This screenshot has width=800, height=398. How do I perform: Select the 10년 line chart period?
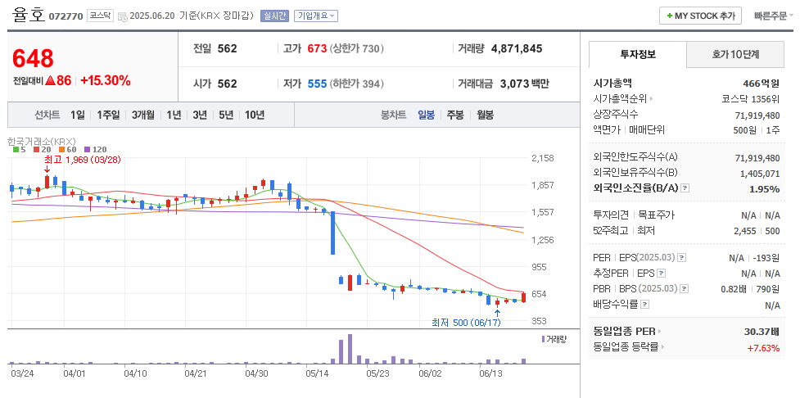tap(254, 115)
